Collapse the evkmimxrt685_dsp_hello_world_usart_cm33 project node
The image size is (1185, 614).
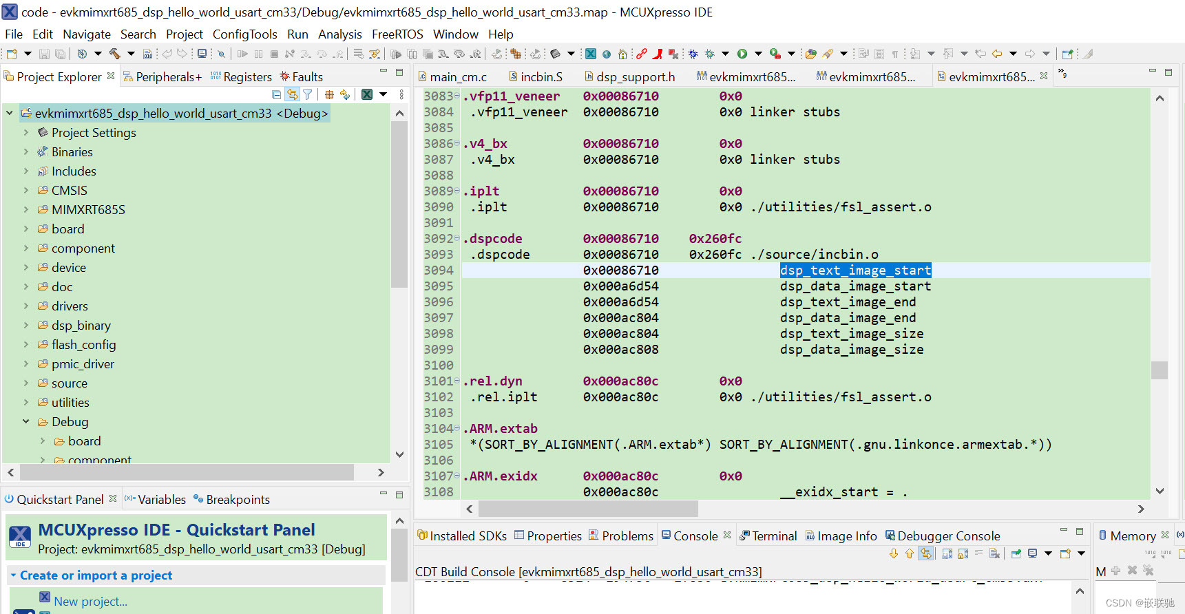tap(10, 113)
